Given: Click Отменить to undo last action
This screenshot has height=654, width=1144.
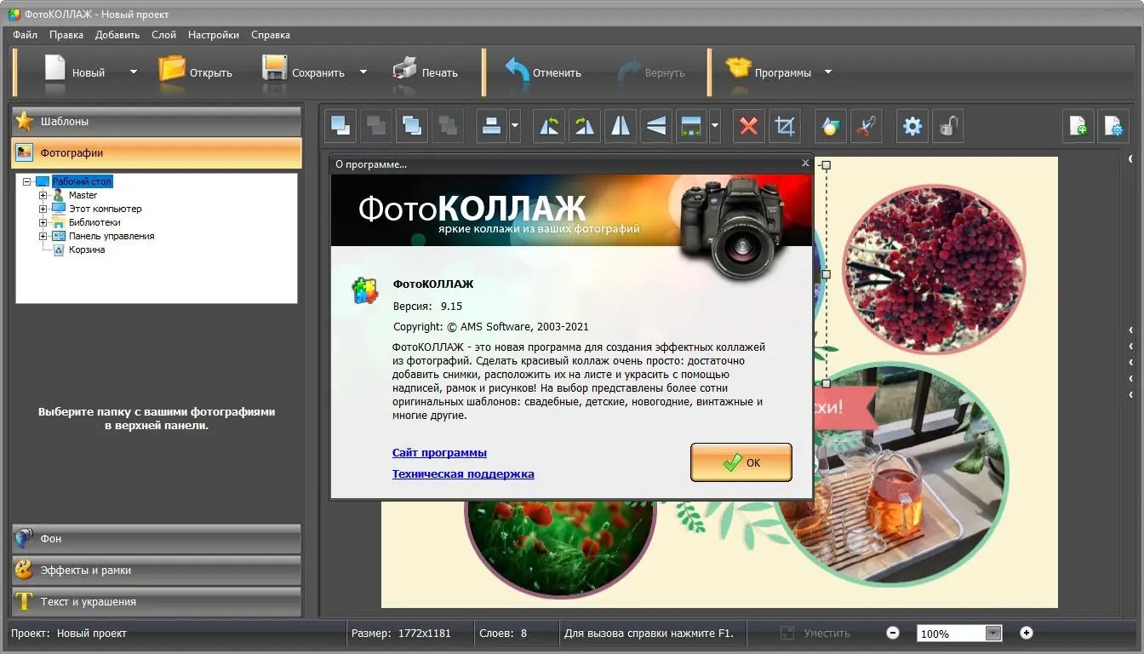Looking at the screenshot, I should pyautogui.click(x=549, y=72).
